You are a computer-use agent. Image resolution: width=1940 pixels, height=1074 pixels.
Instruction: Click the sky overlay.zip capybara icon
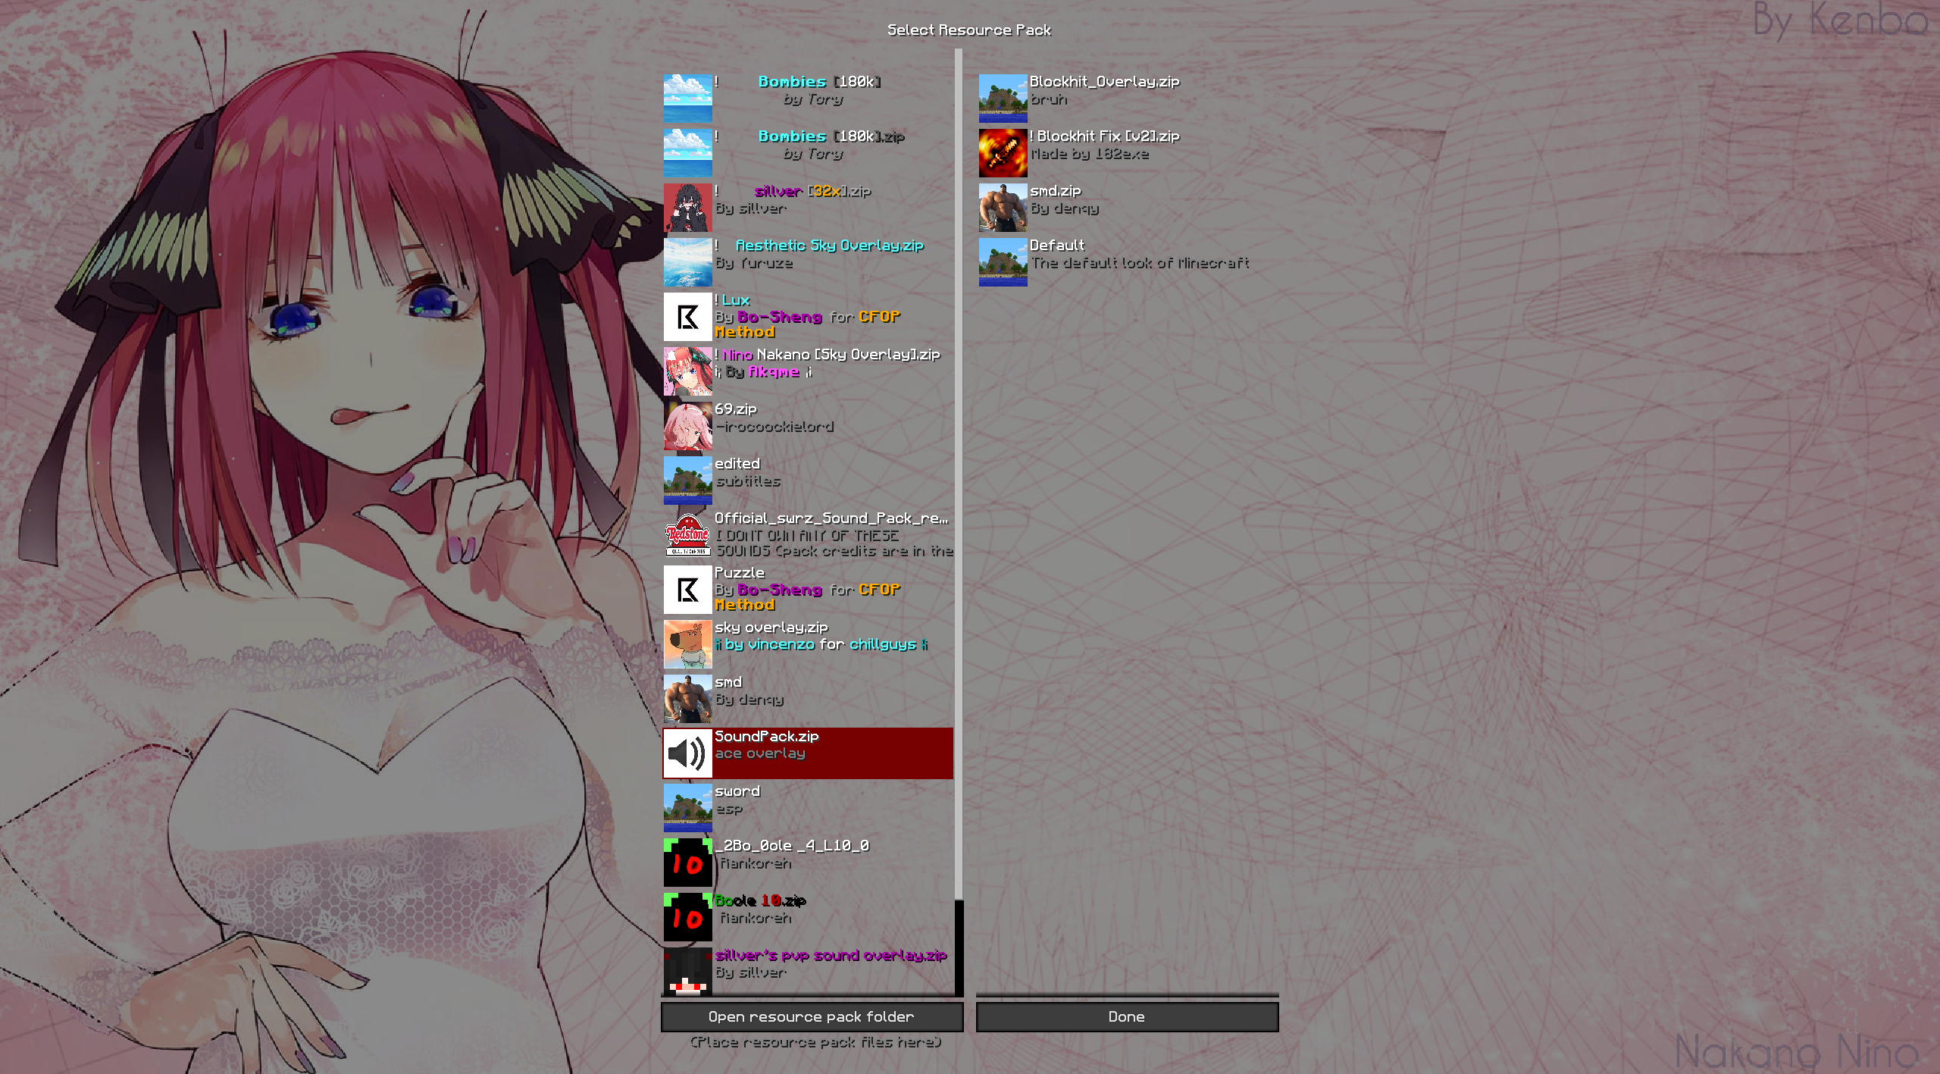pos(688,644)
